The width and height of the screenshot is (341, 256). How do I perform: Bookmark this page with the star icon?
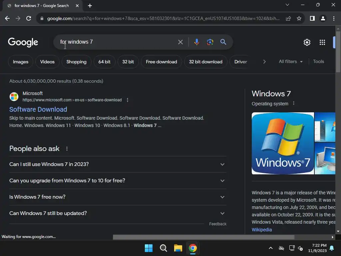coord(299,19)
